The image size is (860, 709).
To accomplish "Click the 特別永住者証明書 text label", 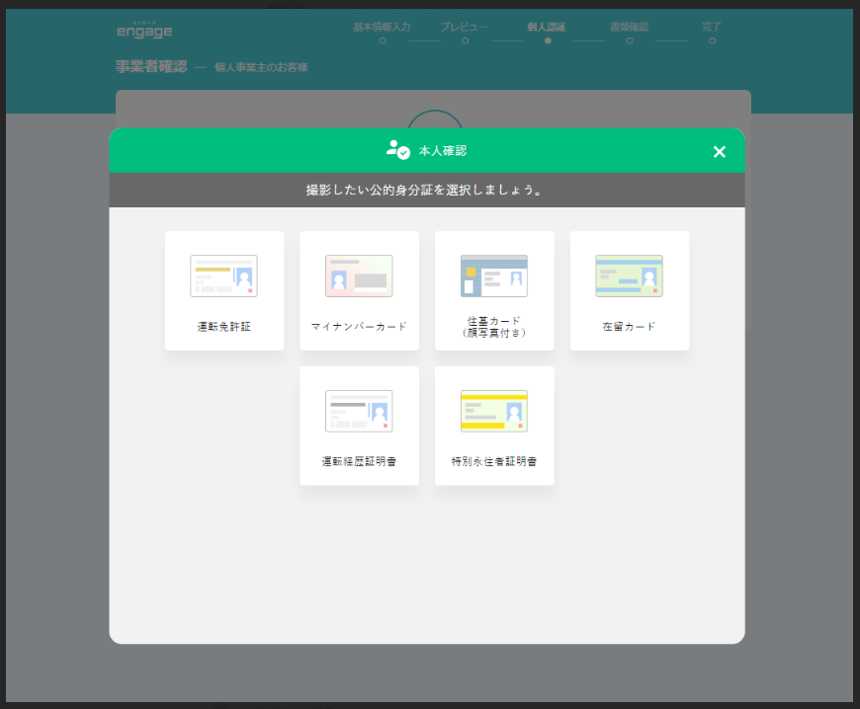I will (x=494, y=461).
